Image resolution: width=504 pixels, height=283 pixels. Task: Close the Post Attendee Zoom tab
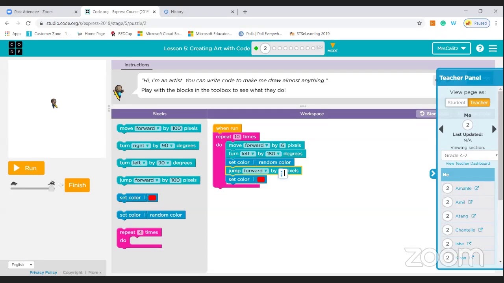coord(76,12)
